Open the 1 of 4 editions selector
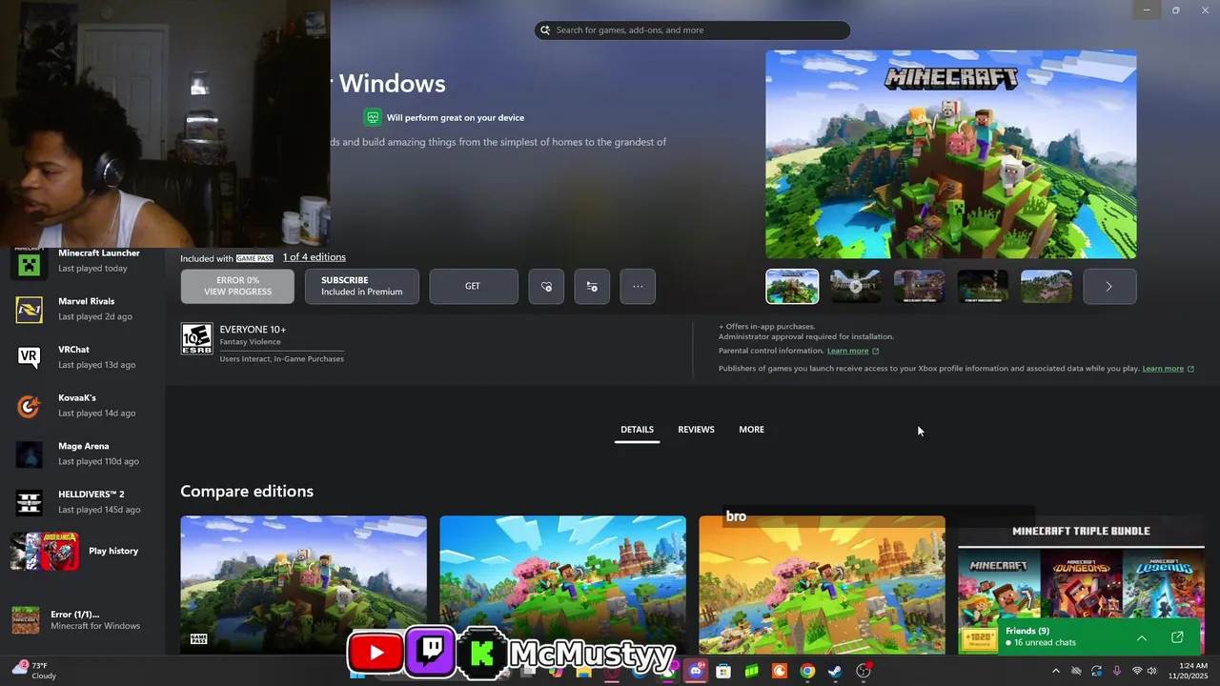This screenshot has width=1220, height=686. [x=315, y=257]
